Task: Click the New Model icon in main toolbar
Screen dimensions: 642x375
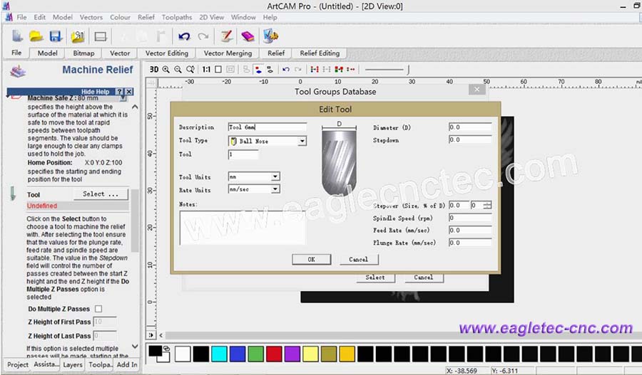Action: click(x=17, y=36)
